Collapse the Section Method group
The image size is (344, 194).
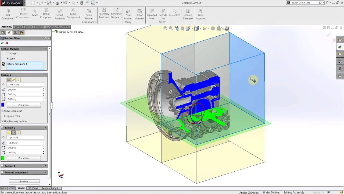tap(45, 49)
